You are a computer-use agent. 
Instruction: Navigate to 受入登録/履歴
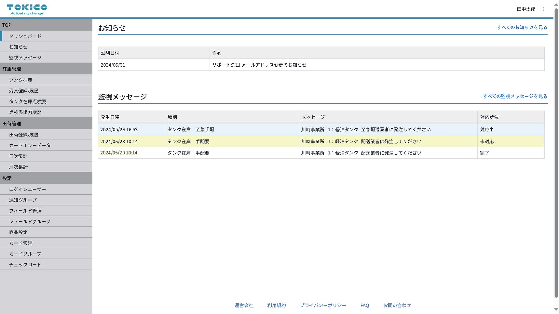coord(24,91)
